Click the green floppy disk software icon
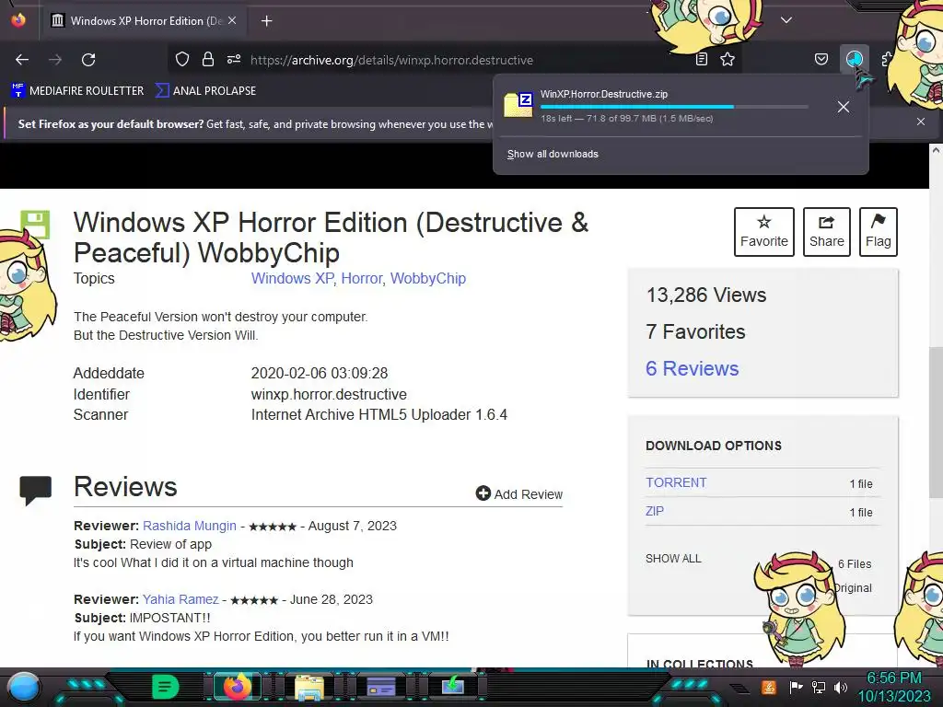This screenshot has width=943, height=707. 35,225
